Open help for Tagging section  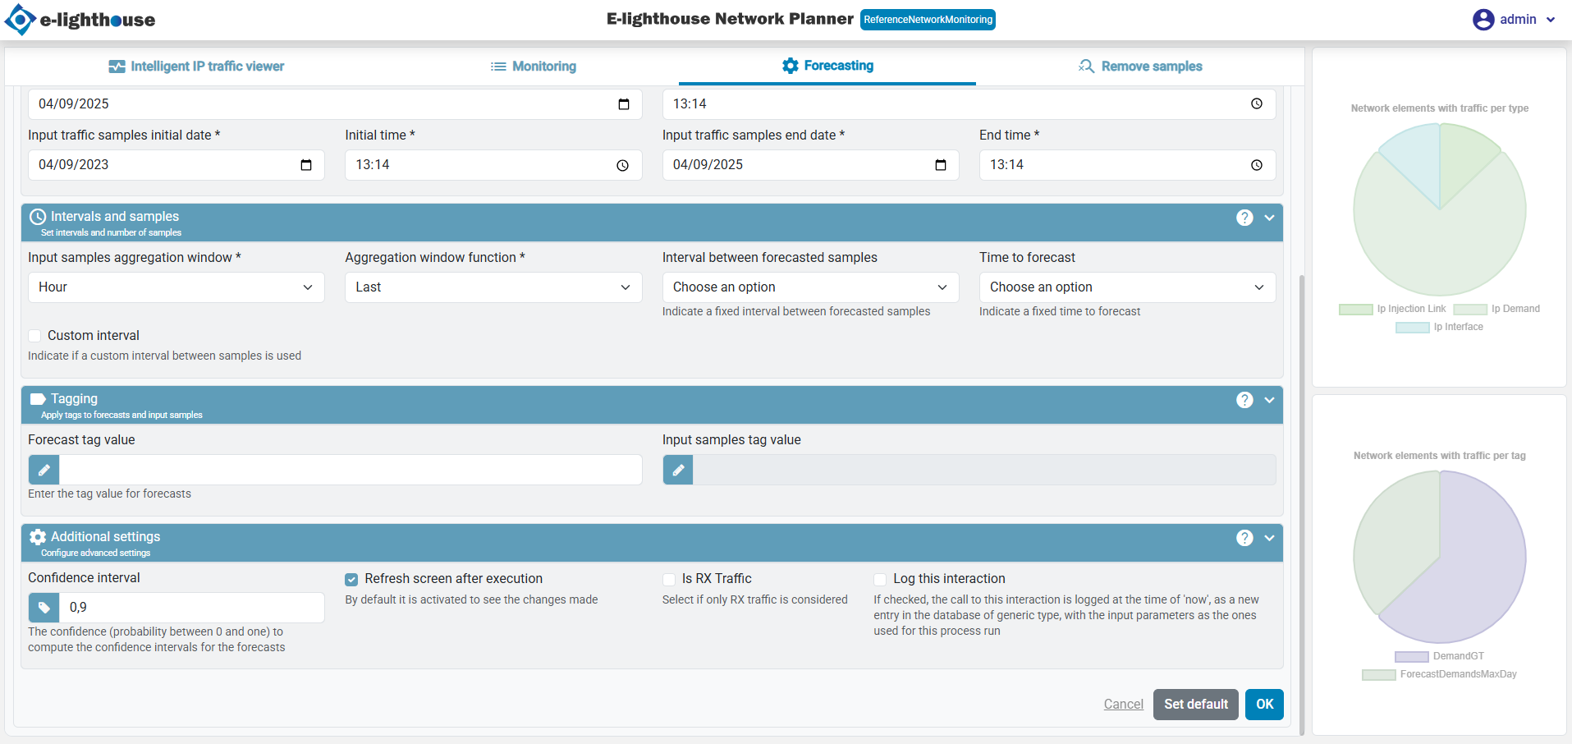[x=1244, y=400]
